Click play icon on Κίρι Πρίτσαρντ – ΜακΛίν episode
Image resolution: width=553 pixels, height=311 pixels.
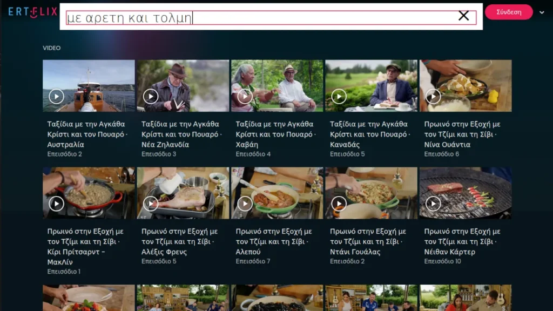coord(56,204)
